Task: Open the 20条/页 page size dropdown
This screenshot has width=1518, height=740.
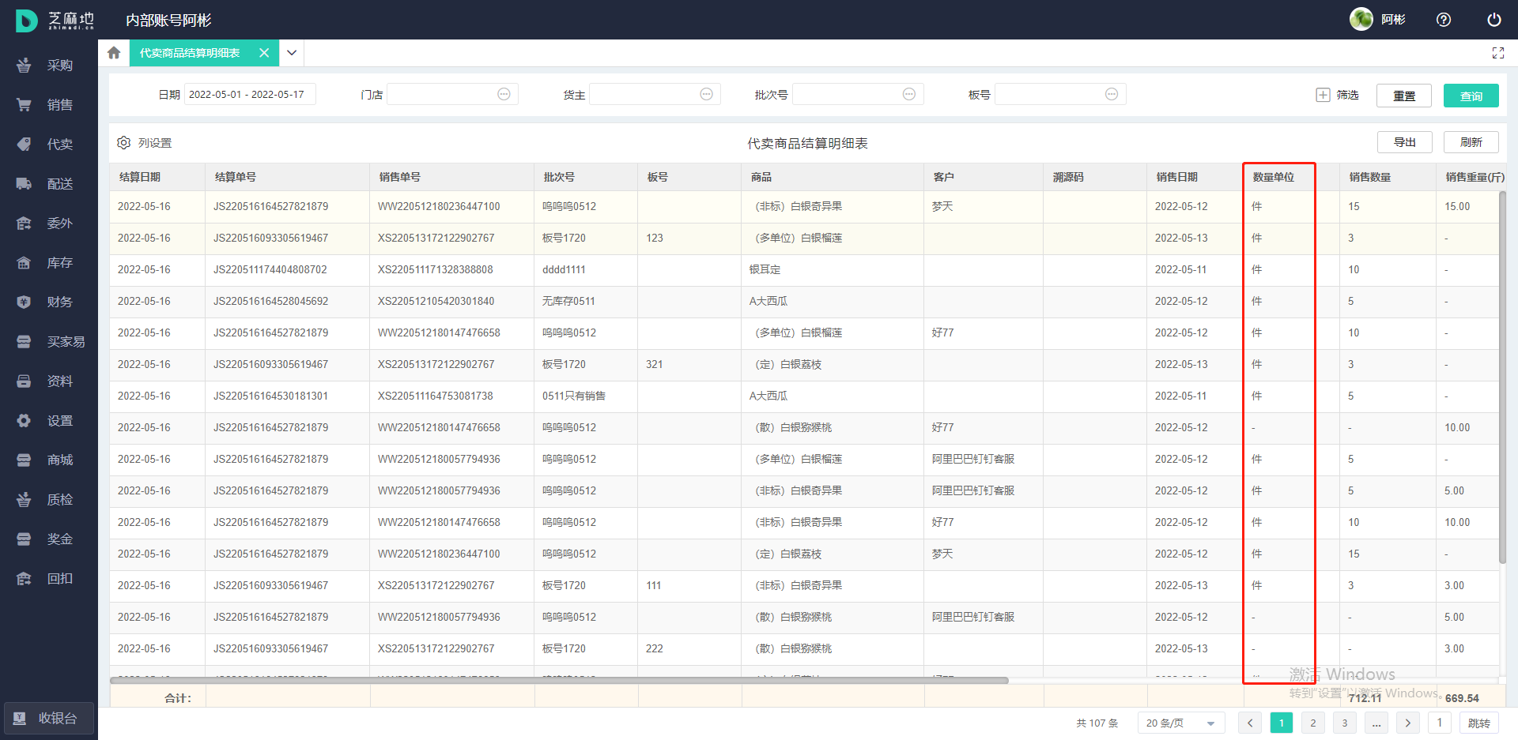Action: pyautogui.click(x=1181, y=723)
